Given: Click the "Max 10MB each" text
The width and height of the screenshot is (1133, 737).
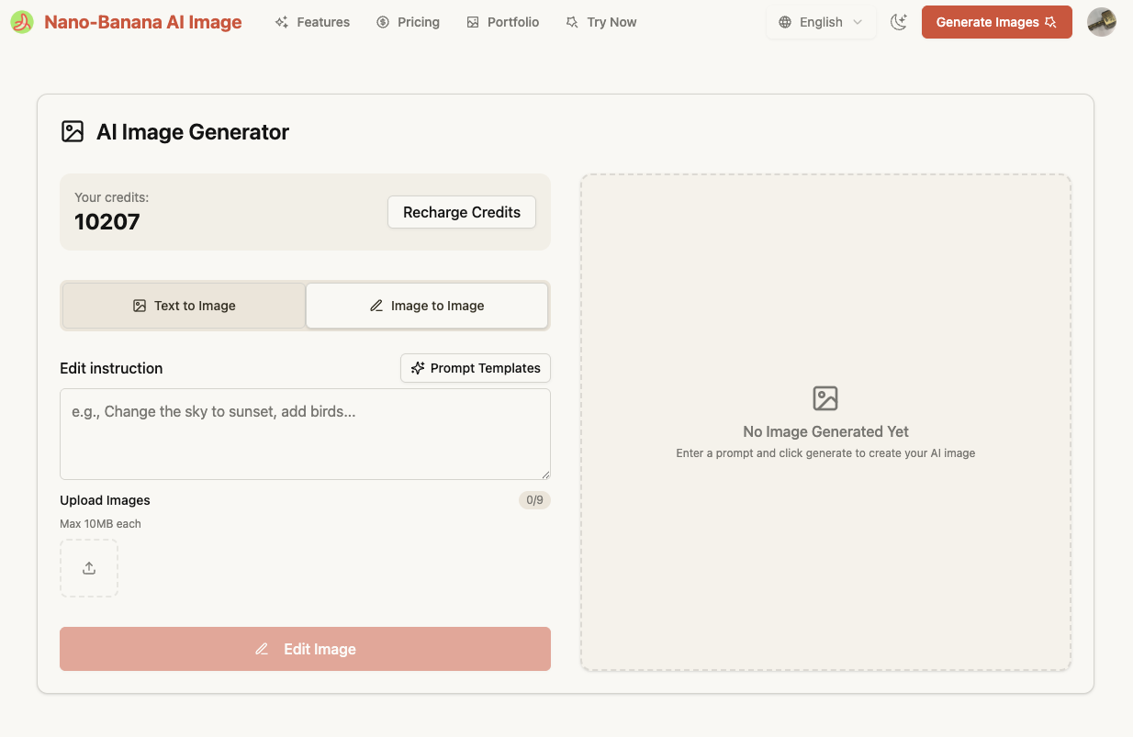Looking at the screenshot, I should pyautogui.click(x=100, y=524).
